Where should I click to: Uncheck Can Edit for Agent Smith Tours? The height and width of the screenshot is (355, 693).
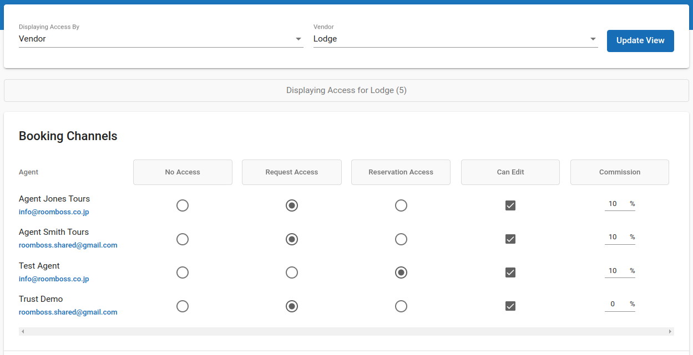click(x=510, y=239)
